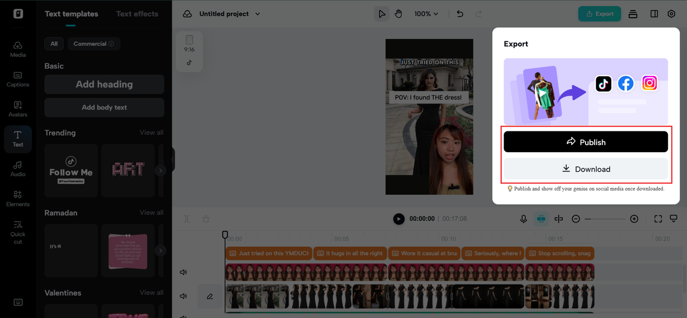Screen dimensions: 687x318
Task: Add a heading text
Action: pyautogui.click(x=104, y=84)
